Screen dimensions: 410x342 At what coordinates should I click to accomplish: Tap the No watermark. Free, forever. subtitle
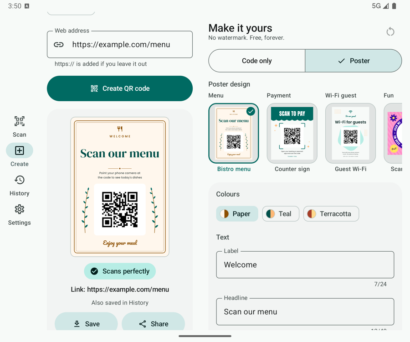point(246,38)
